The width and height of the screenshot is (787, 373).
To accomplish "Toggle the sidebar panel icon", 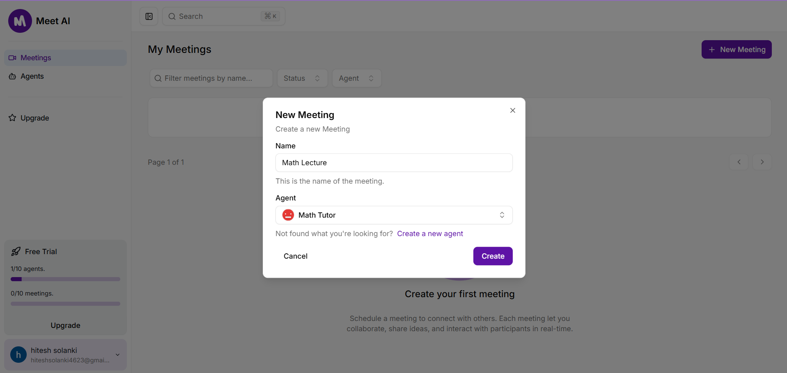I will [149, 16].
